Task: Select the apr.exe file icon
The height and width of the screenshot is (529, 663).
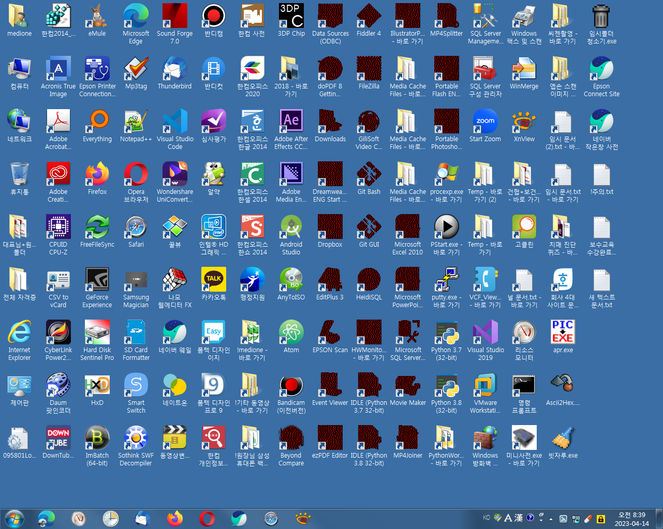Action: point(563,337)
